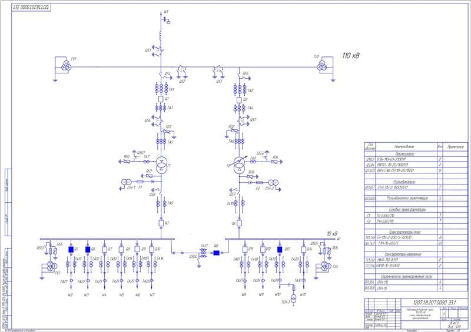The width and height of the screenshot is (471, 332).
Task: Click the TV2 voltage transformer symbol
Action: point(322,66)
